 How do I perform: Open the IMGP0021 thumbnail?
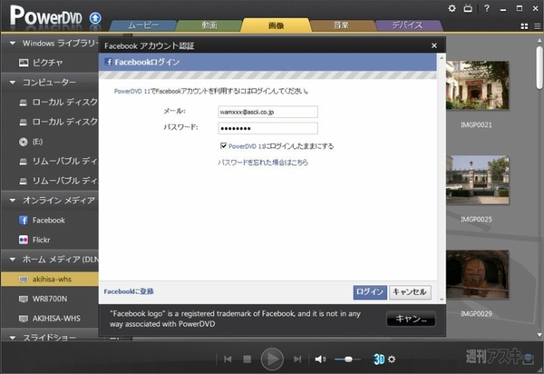tap(478, 85)
